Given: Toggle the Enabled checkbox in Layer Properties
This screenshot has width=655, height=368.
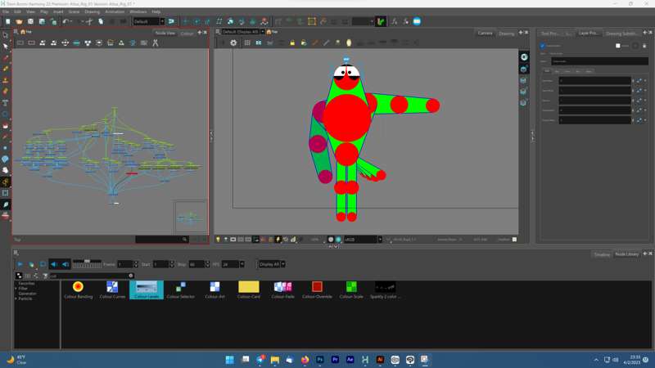Looking at the screenshot, I should 543,46.
